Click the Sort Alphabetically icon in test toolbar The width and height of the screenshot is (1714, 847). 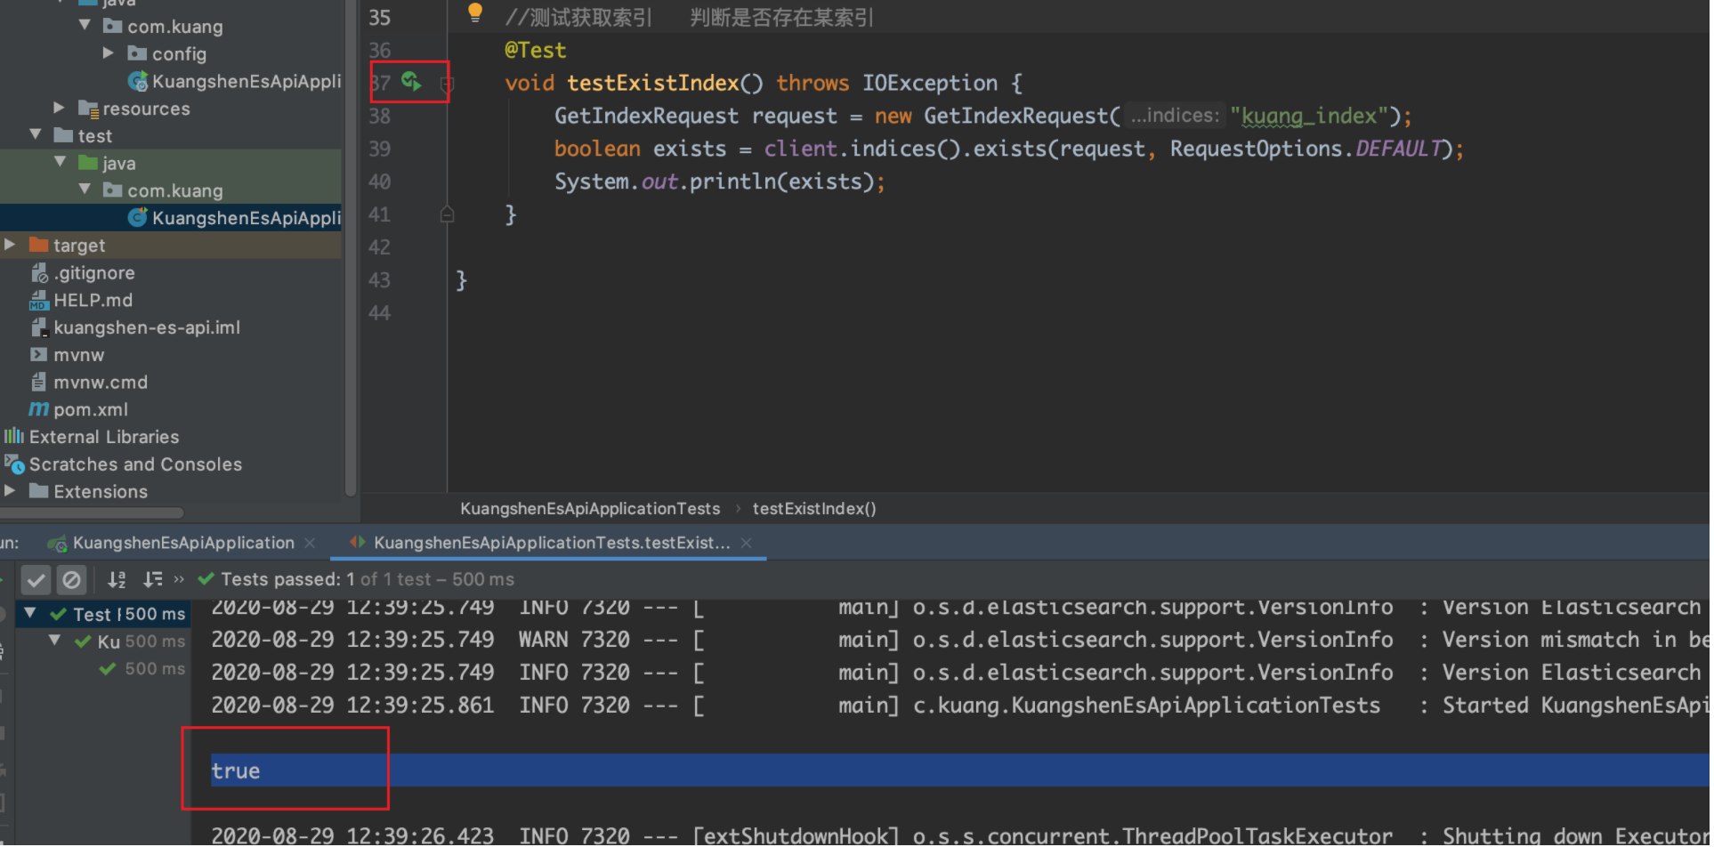117,580
